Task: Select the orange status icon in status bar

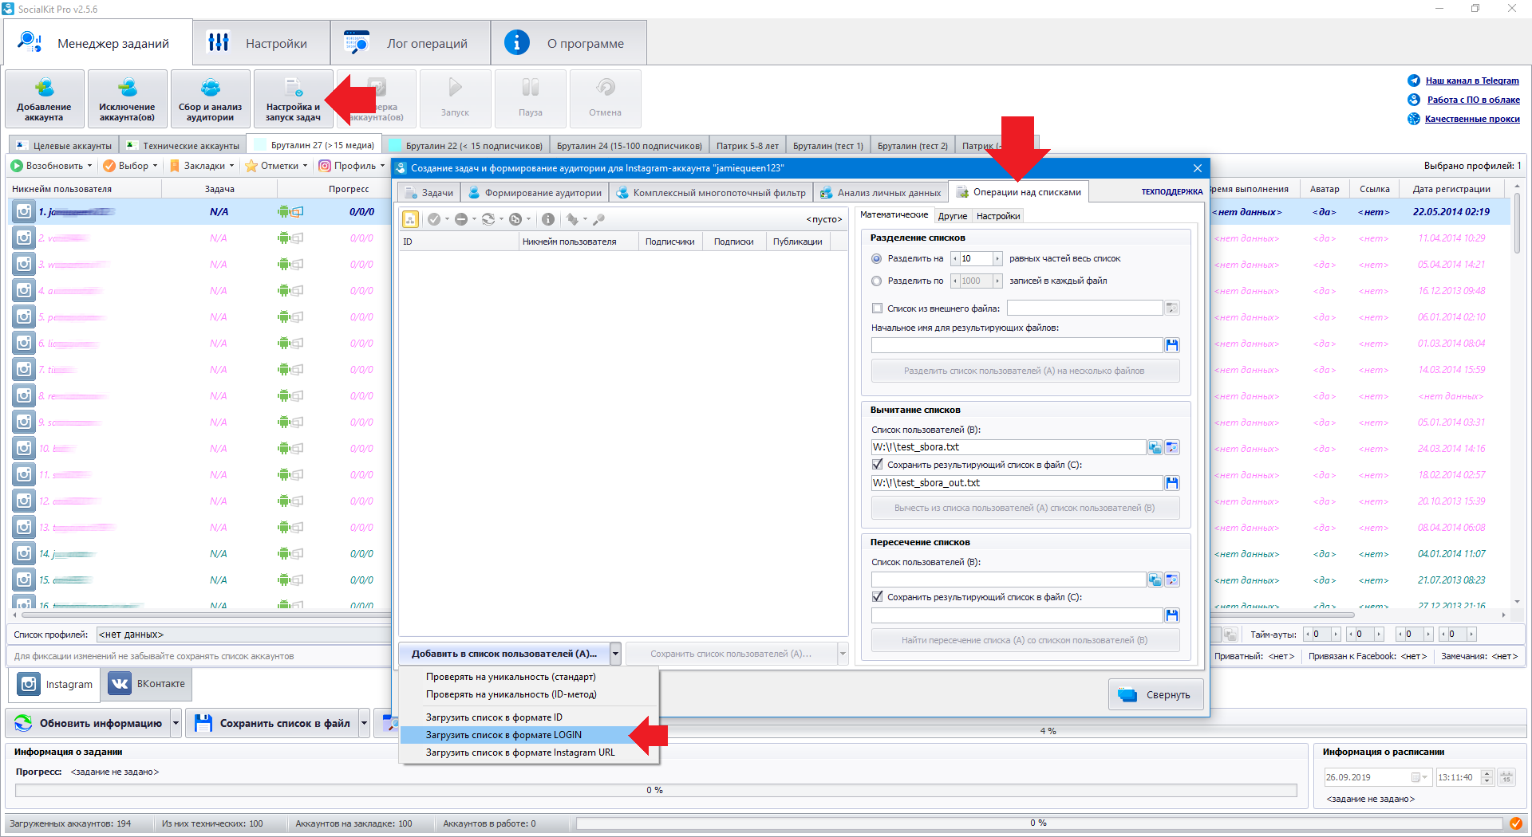Action: click(1515, 823)
